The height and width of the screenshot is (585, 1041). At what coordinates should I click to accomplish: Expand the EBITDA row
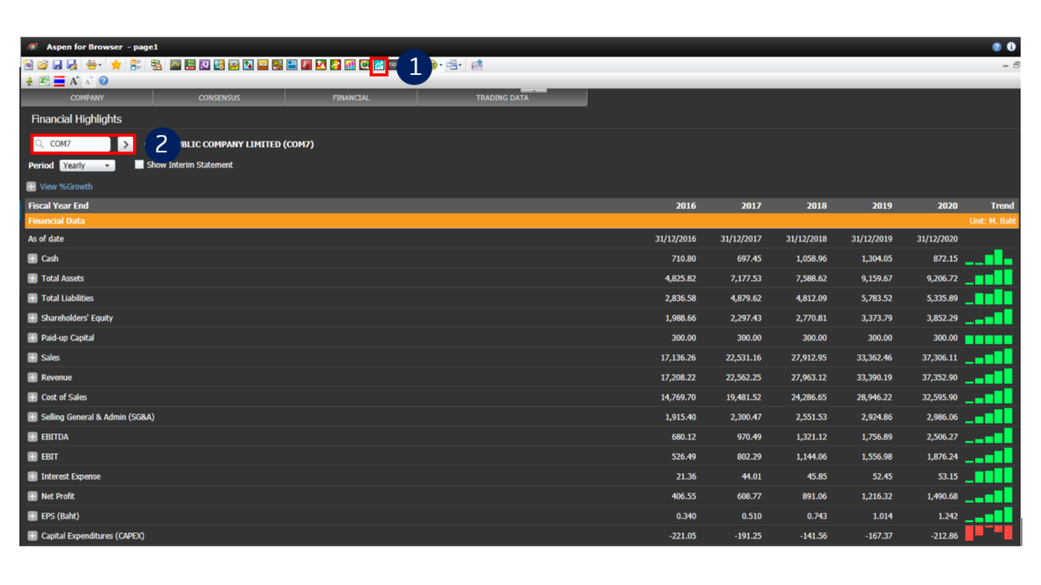[33, 437]
